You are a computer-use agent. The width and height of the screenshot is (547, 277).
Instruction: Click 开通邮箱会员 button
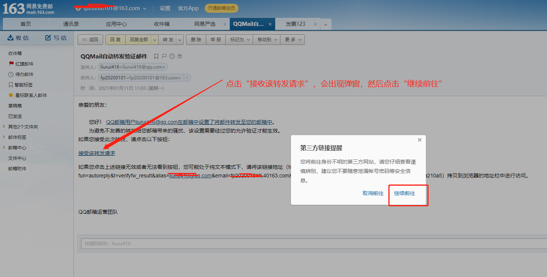coord(221,8)
